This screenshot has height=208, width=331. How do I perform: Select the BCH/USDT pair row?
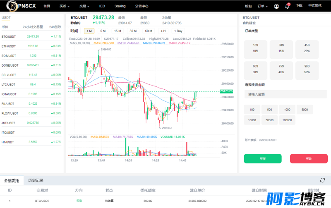31,75
